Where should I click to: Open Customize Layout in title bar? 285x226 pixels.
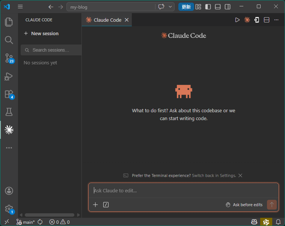pyautogui.click(x=198, y=7)
